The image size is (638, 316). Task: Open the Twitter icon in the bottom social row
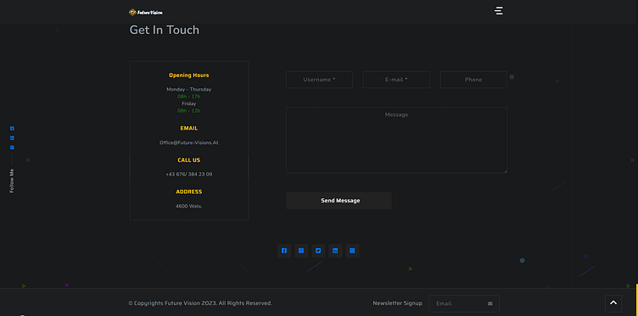(318, 251)
